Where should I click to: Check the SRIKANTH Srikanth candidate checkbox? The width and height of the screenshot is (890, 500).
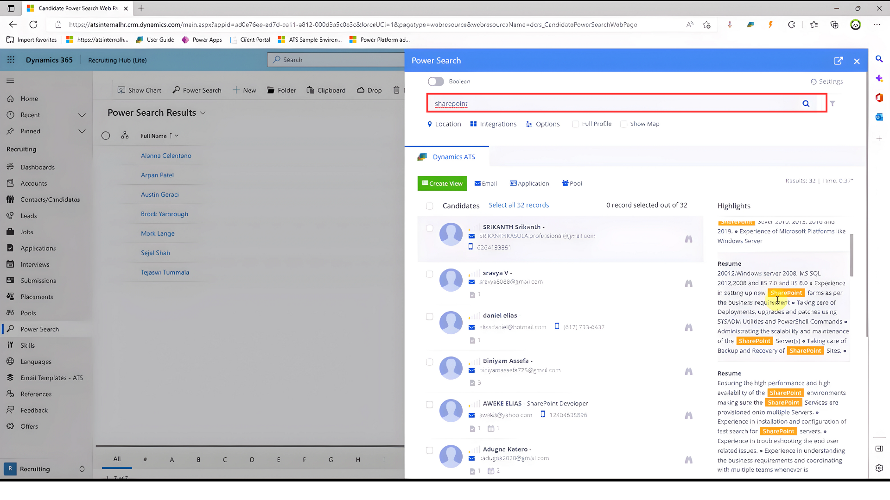(x=430, y=228)
